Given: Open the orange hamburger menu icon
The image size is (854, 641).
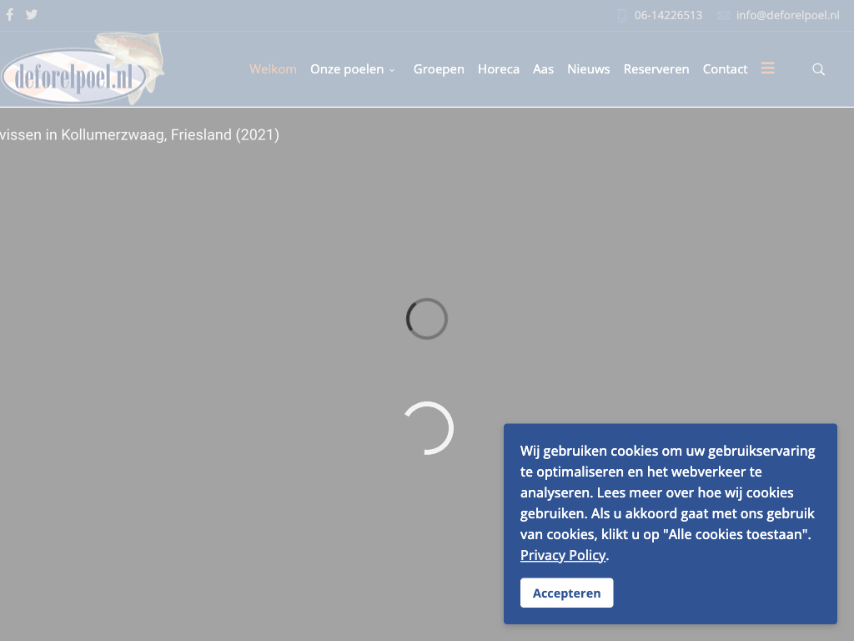Looking at the screenshot, I should (767, 68).
